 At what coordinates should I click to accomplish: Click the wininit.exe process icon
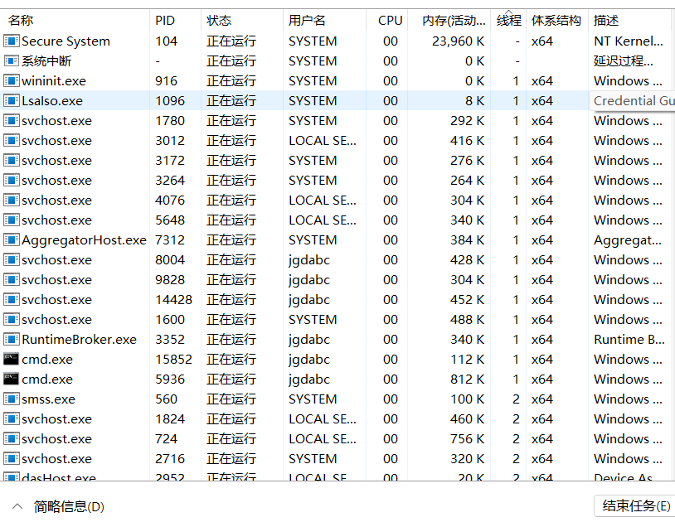pyautogui.click(x=11, y=81)
